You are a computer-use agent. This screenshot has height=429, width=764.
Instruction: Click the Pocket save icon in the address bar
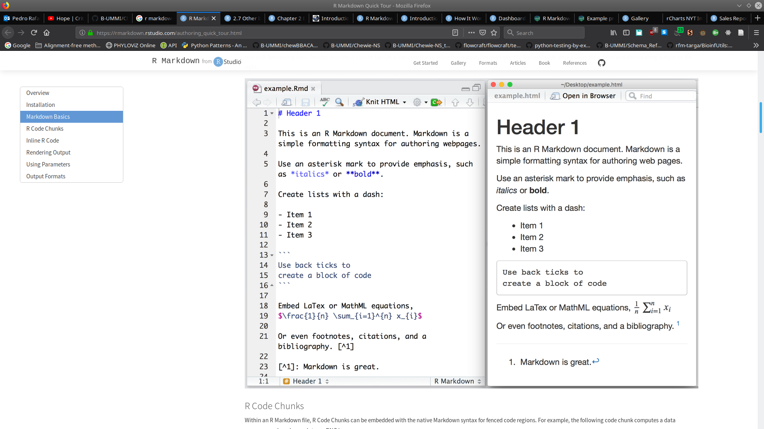[x=483, y=33]
